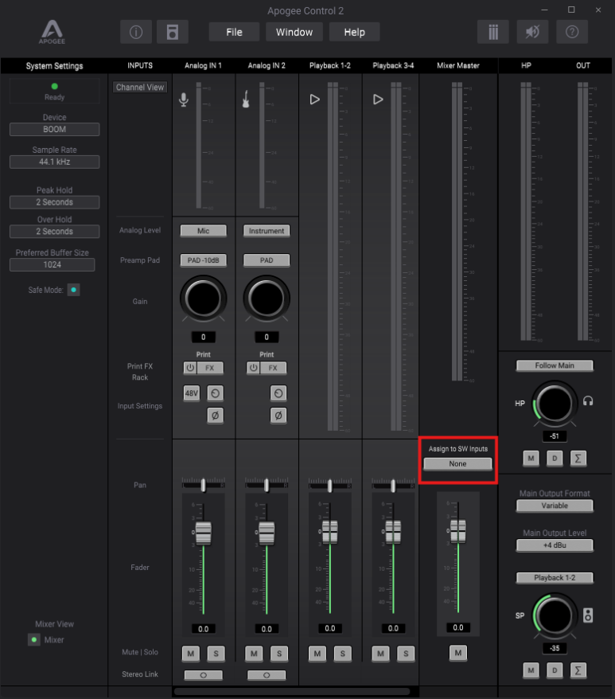Screen dimensions: 615x699
Task: Toggle the mute all outputs speaker icon
Action: click(x=532, y=32)
